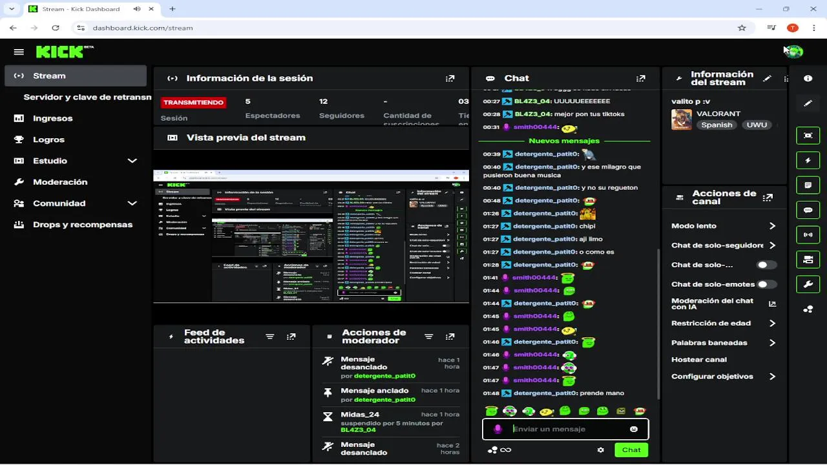Click the TRANSMITIENDO status badge

[x=193, y=103]
